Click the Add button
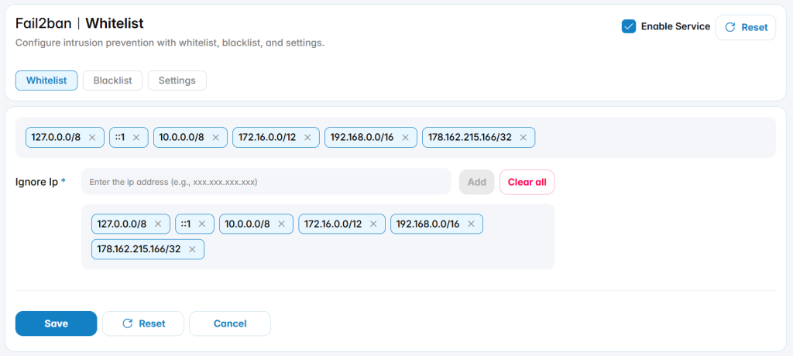793x356 pixels. tap(477, 182)
